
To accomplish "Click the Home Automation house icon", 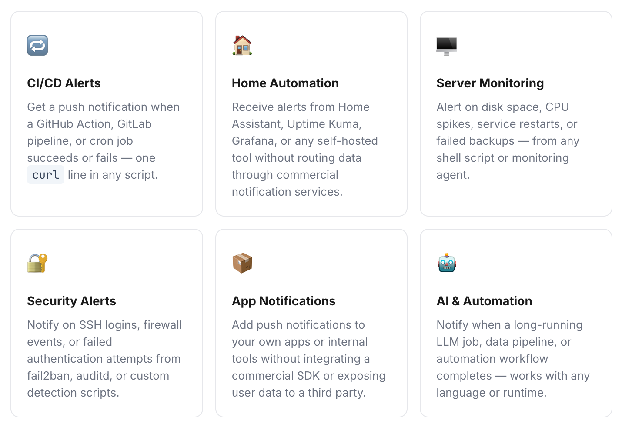I will click(x=242, y=45).
